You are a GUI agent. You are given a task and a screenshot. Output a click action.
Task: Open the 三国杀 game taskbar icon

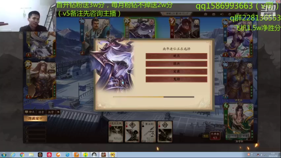(x=103, y=155)
